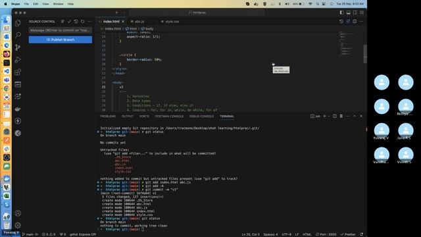Click the refresh icon in Source Control header
421x237 pixels.
point(82,22)
